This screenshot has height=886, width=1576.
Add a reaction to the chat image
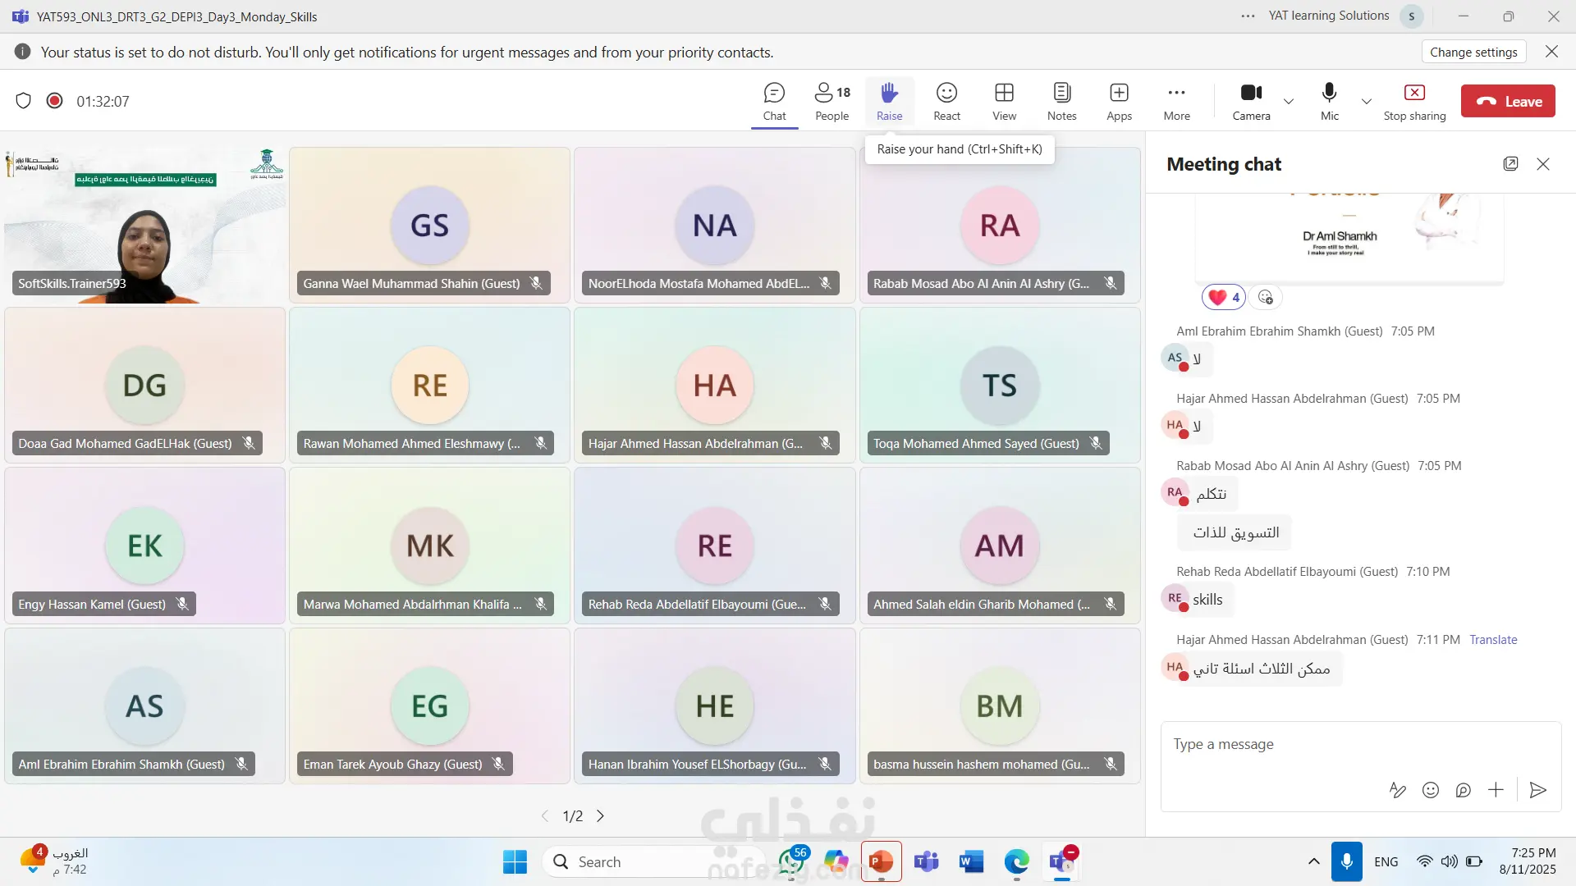click(x=1265, y=297)
